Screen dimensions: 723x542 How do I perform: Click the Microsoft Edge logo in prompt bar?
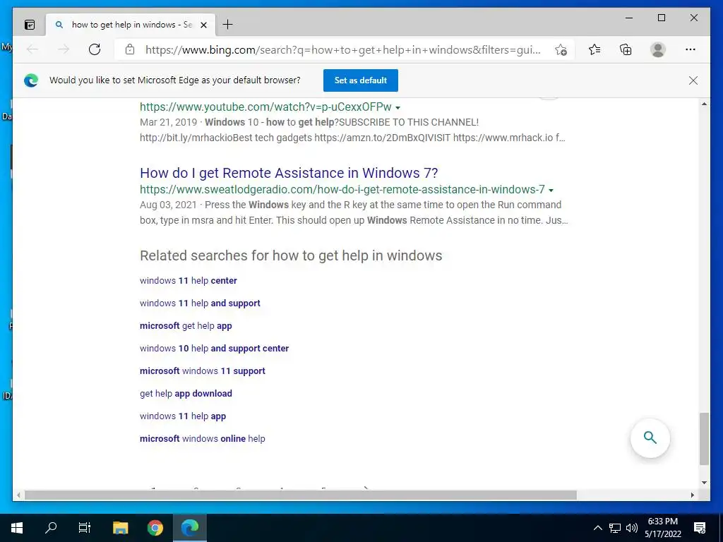point(31,80)
